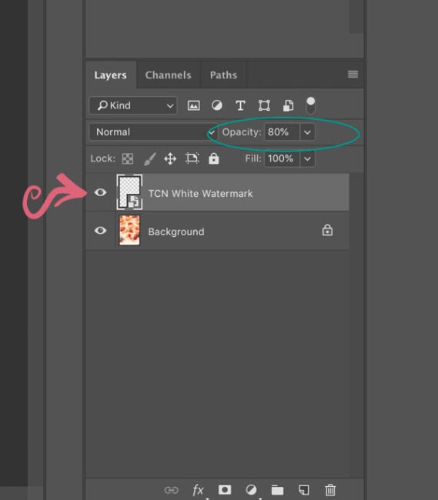The width and height of the screenshot is (438, 500).
Task: Filter for pixel layers icon
Action: coord(194,105)
